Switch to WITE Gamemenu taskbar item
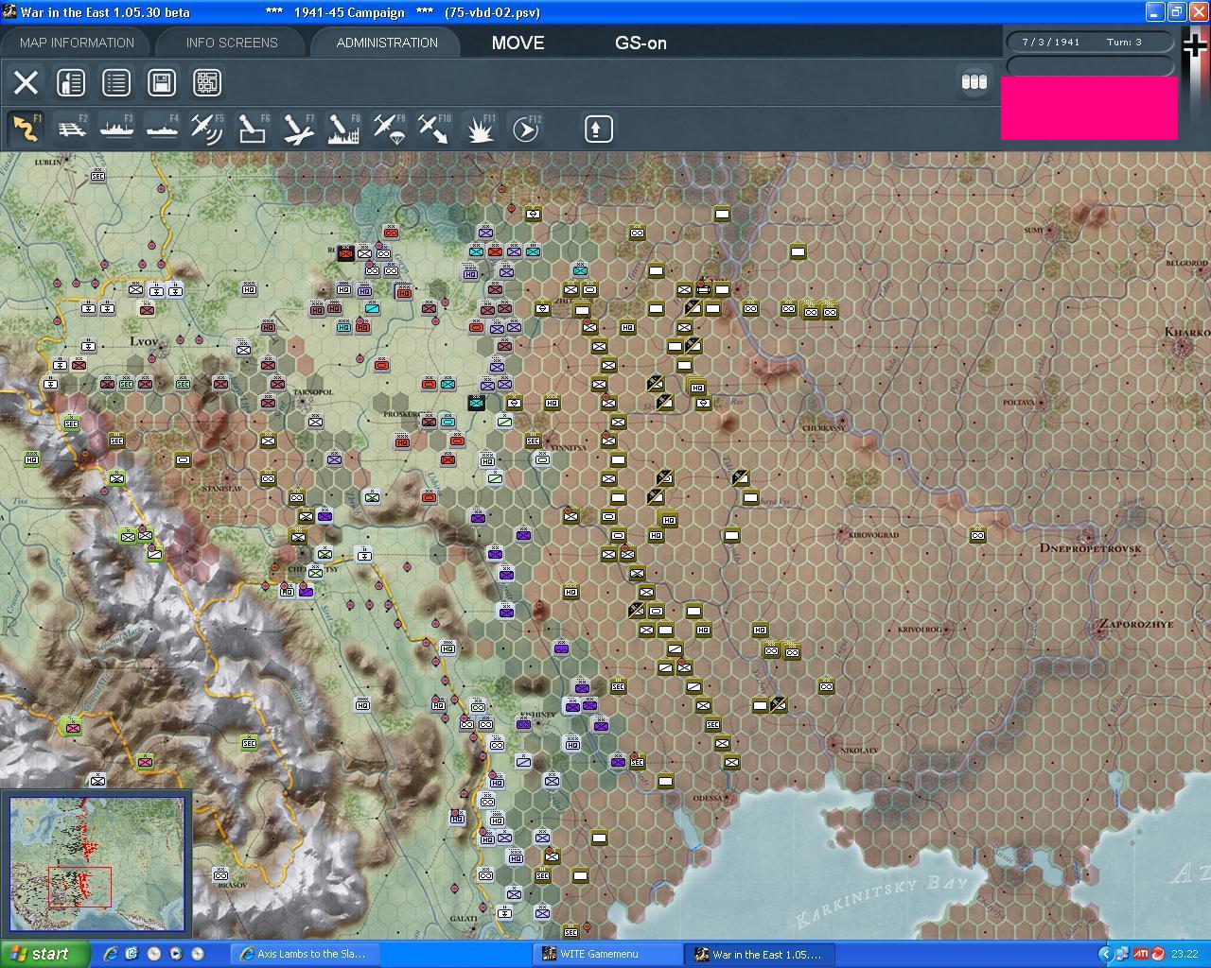1211x968 pixels. tap(608, 954)
